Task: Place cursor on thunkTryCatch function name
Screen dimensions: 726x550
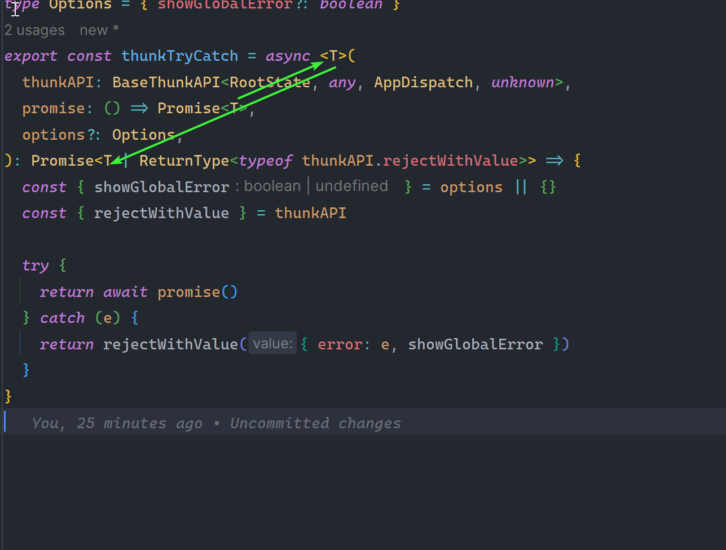Action: (179, 56)
